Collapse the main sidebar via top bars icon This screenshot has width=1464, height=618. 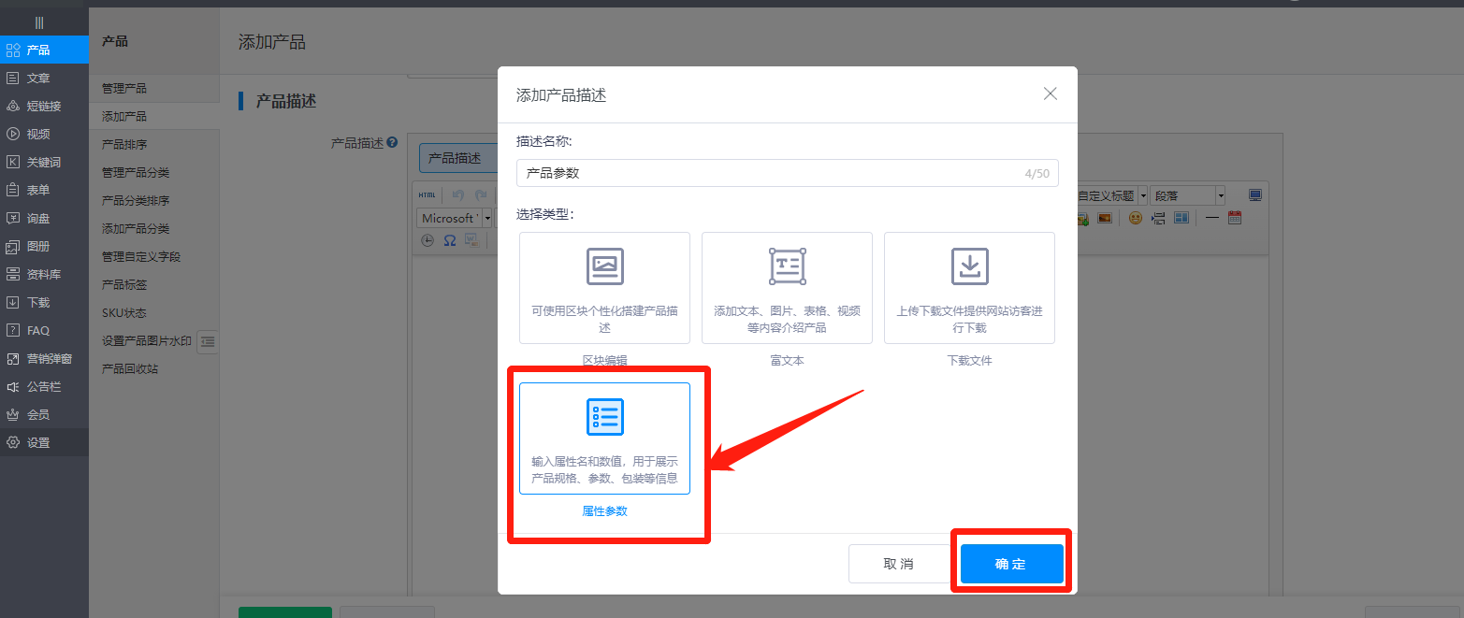click(x=38, y=23)
